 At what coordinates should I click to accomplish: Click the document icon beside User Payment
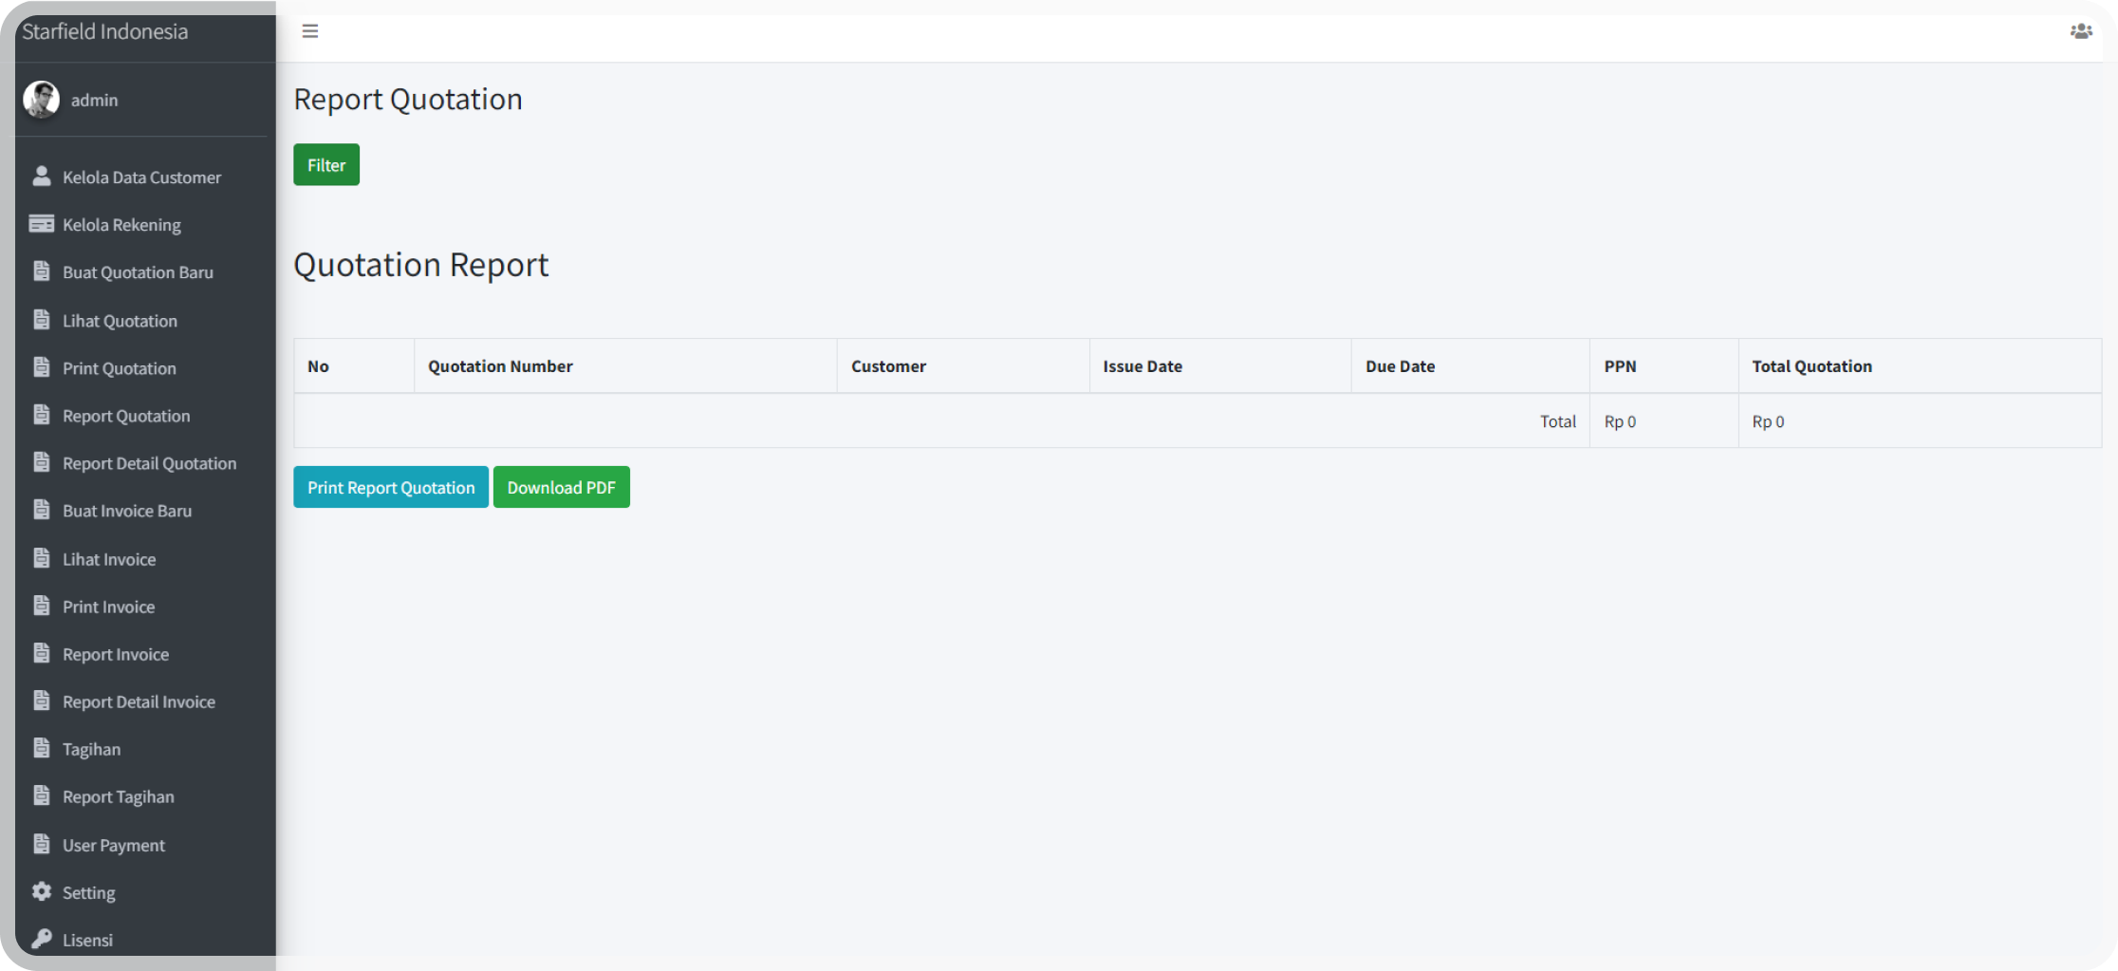(42, 844)
